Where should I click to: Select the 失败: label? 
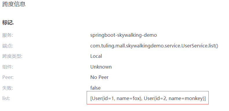pos(8,88)
